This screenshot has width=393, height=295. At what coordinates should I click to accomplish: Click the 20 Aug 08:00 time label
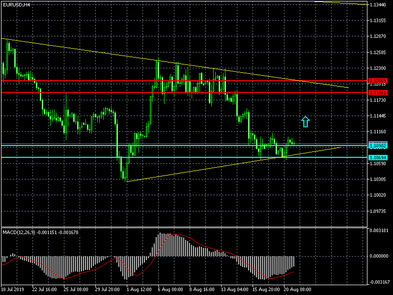298,290
